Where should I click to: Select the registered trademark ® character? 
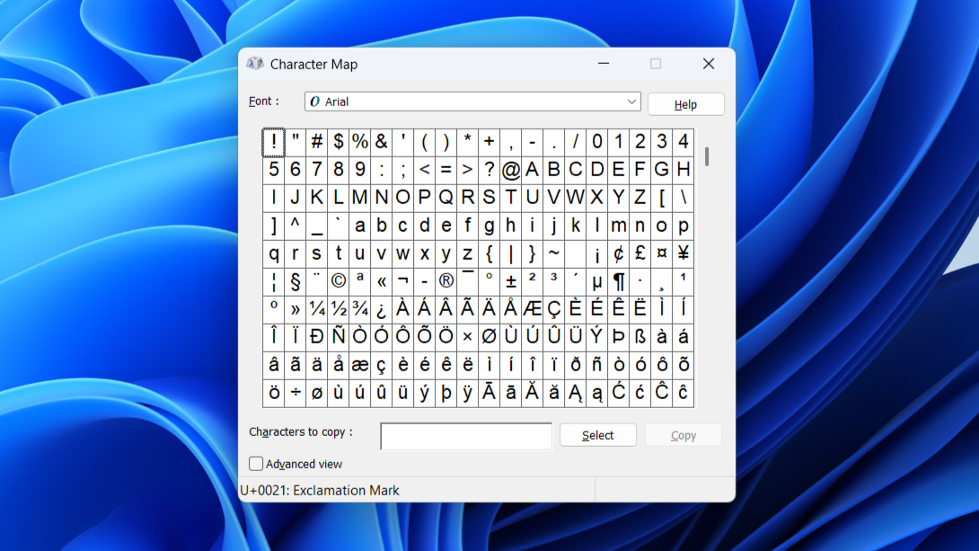[x=445, y=281]
